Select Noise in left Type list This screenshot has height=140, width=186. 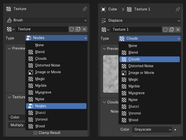click(x=56, y=99)
